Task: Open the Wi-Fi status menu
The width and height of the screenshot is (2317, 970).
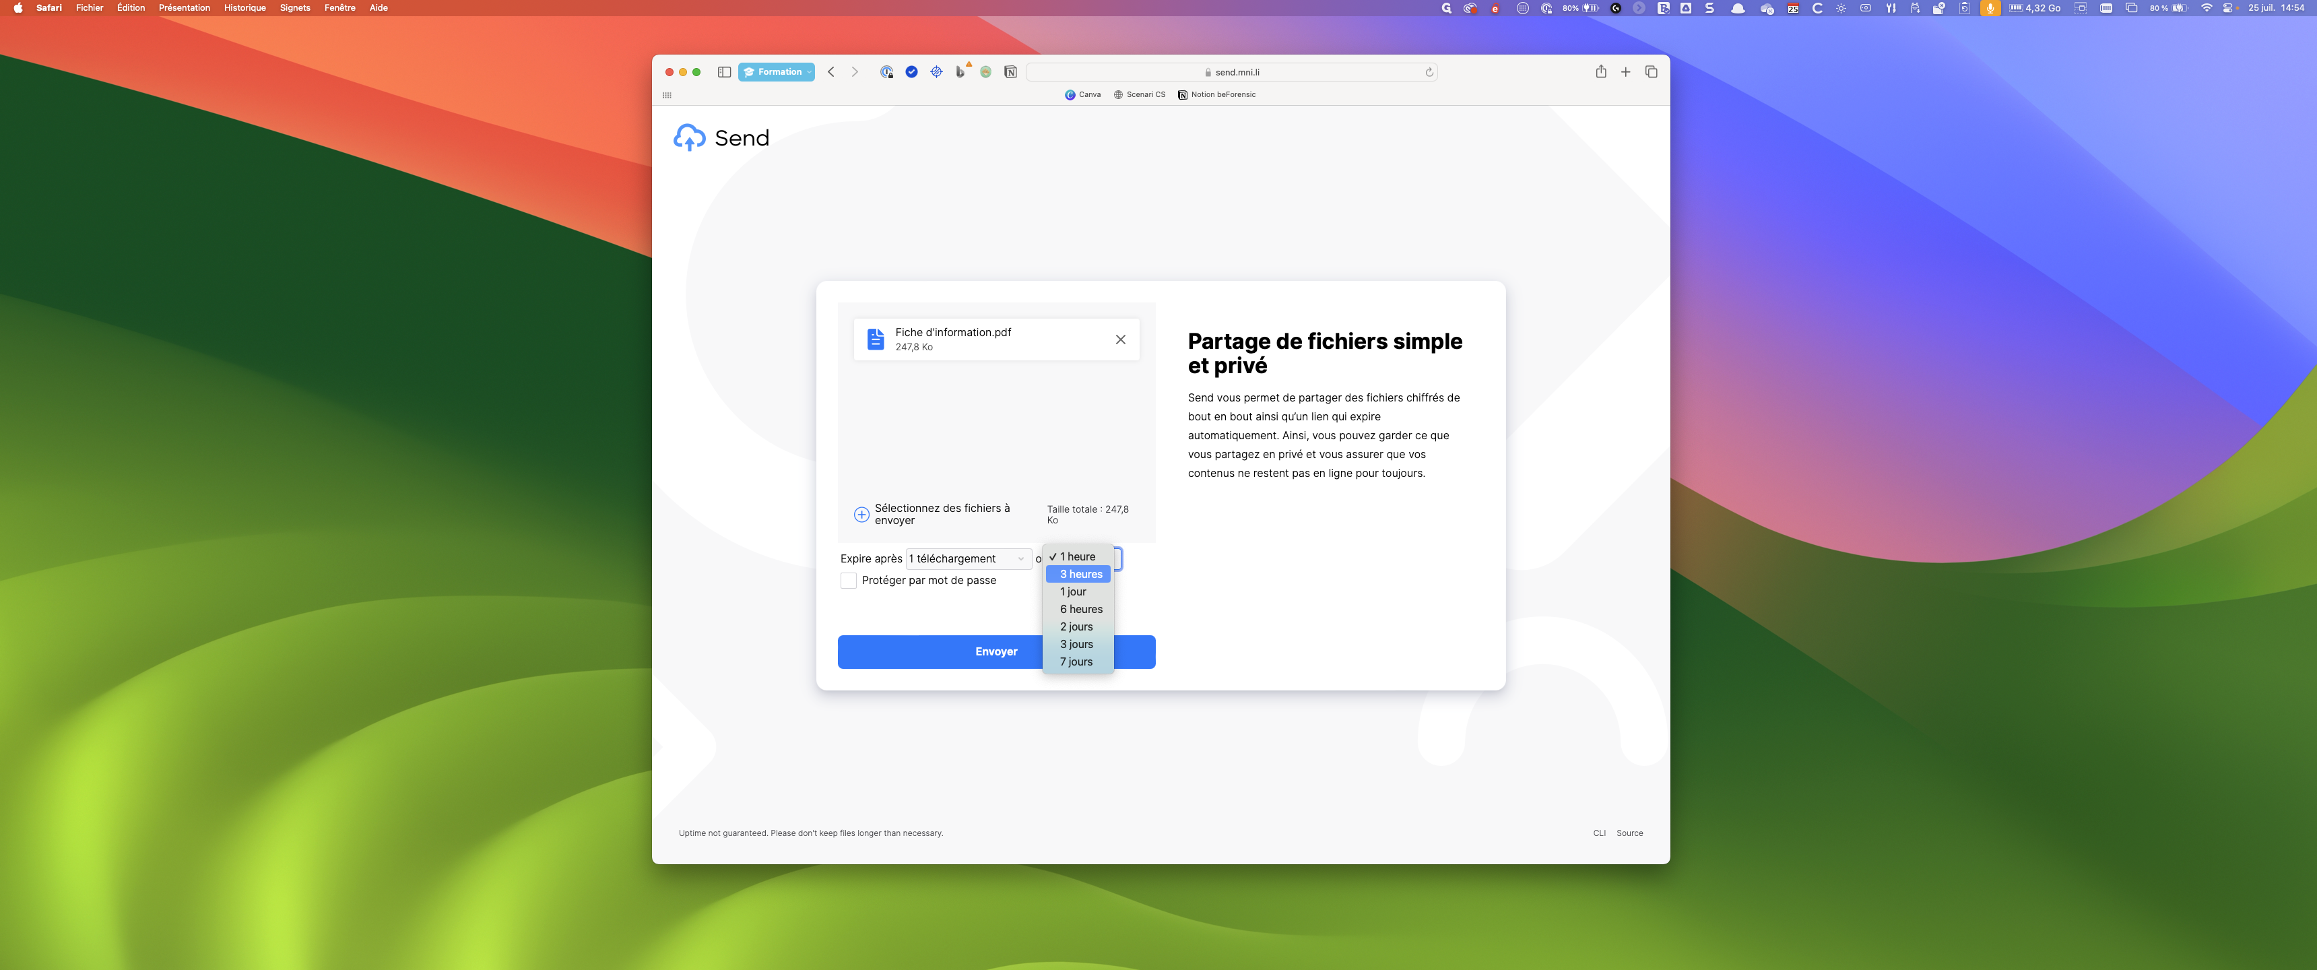Action: click(2207, 8)
